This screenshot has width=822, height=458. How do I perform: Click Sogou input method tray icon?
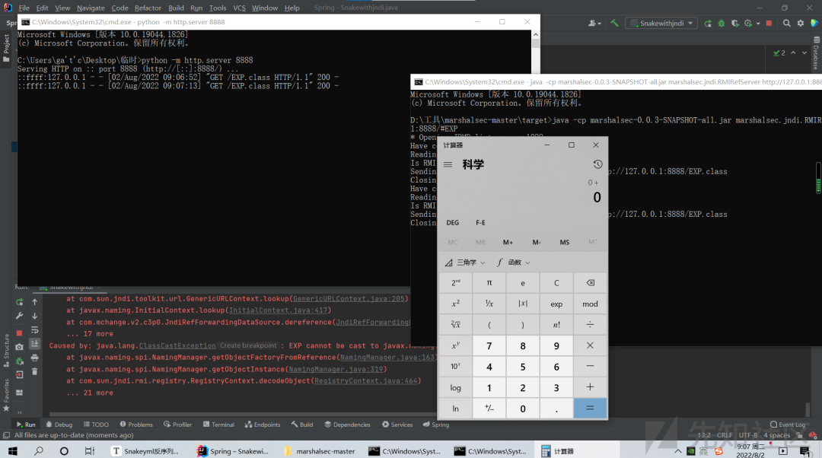[718, 450]
